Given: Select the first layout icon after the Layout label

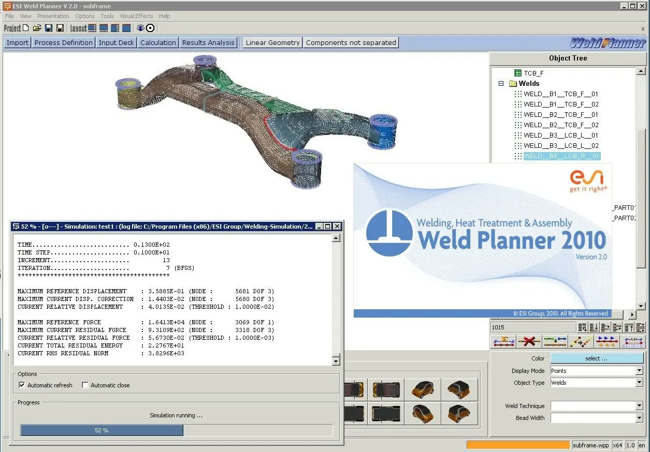Looking at the screenshot, I should click(92, 28).
